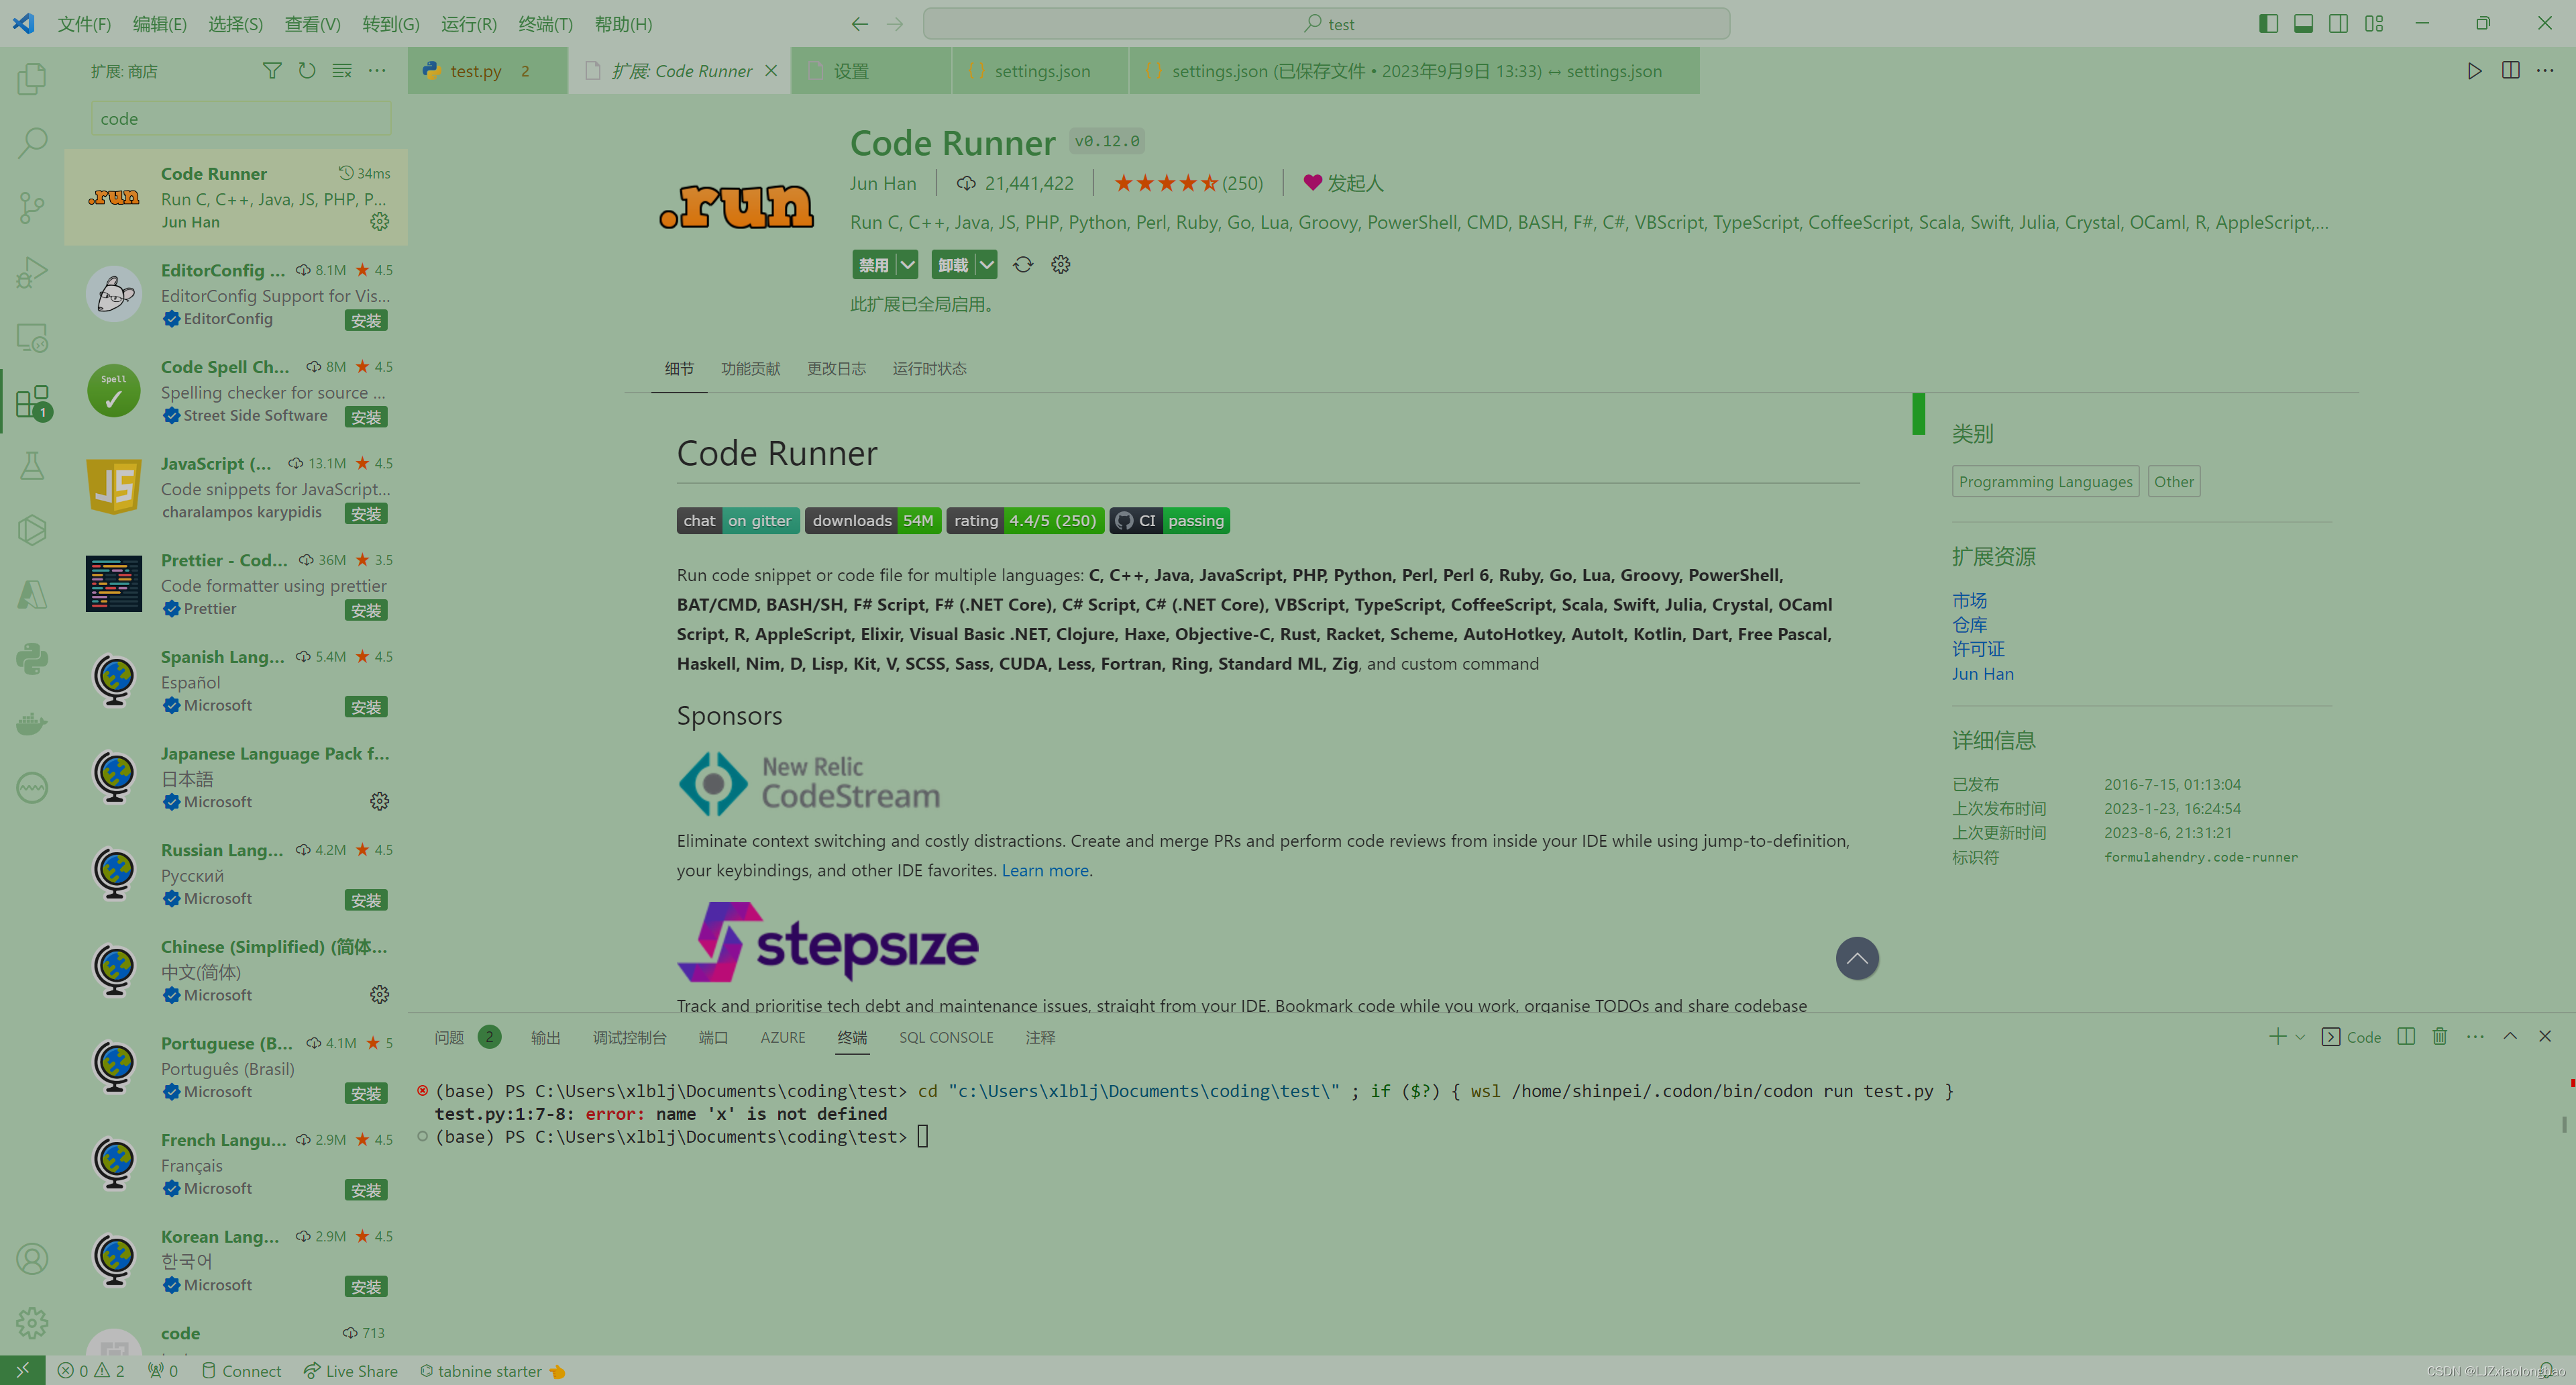2576x1385 pixels.
Task: Refresh the extensions list
Action: click(x=307, y=70)
